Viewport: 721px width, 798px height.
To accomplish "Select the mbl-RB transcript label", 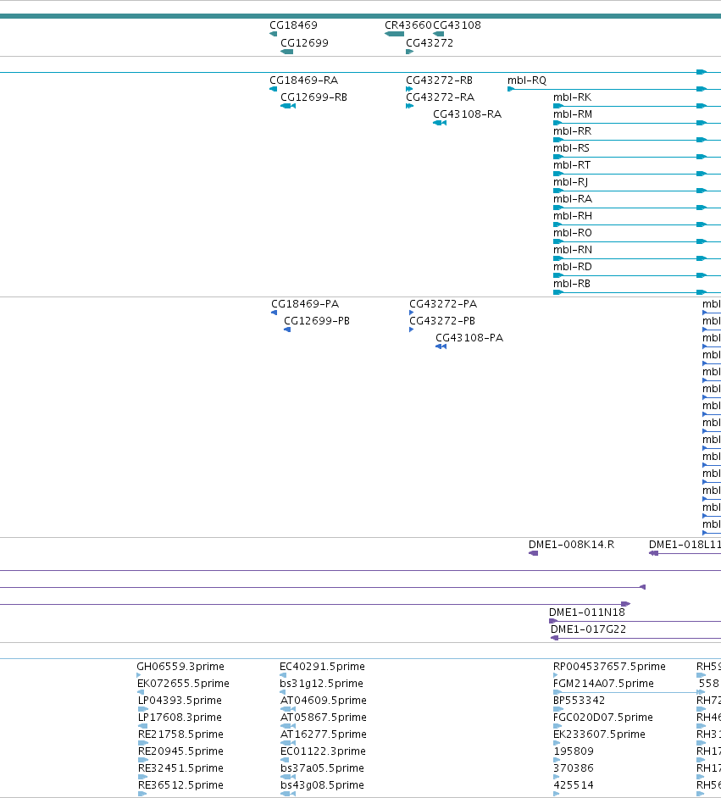I will click(x=572, y=284).
